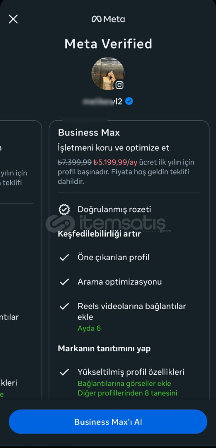
Task: Buy the plan with the Business Max'ı Al button
Action: pos(108,422)
